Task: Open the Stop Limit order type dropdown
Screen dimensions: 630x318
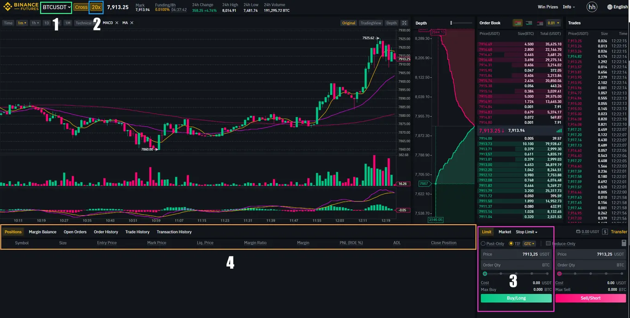Action: (x=526, y=232)
